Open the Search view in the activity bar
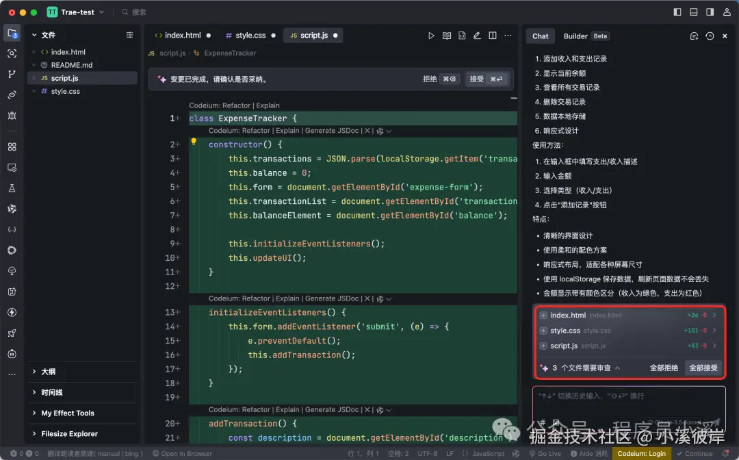739x460 pixels. pyautogui.click(x=12, y=53)
